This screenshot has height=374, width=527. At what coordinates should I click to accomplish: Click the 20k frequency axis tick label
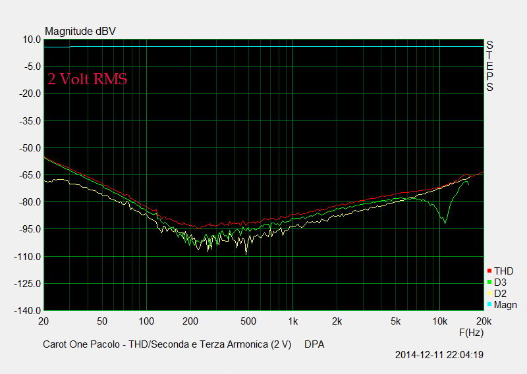[483, 321]
